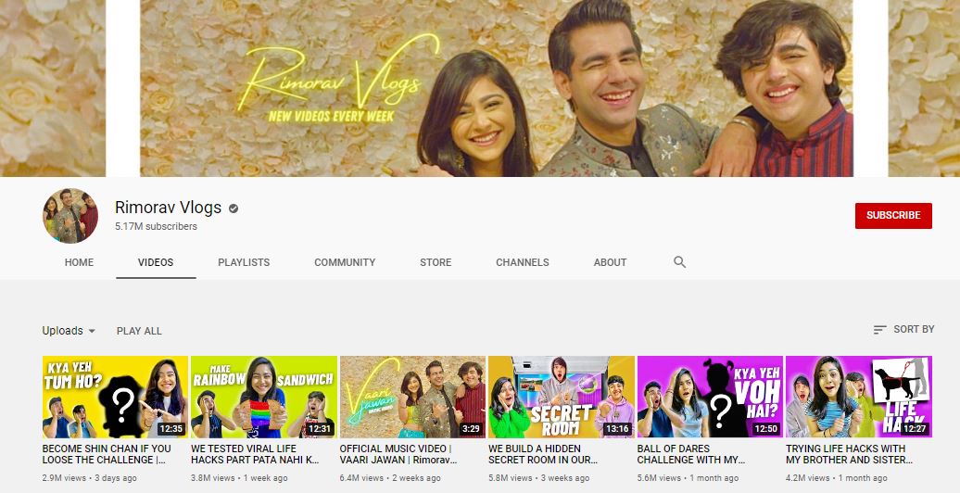
Task: Click the Play All button
Action: [139, 331]
